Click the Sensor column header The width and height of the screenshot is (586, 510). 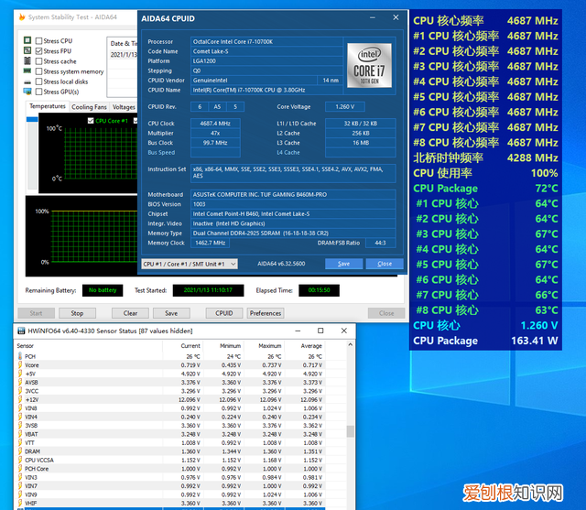pyautogui.click(x=89, y=345)
